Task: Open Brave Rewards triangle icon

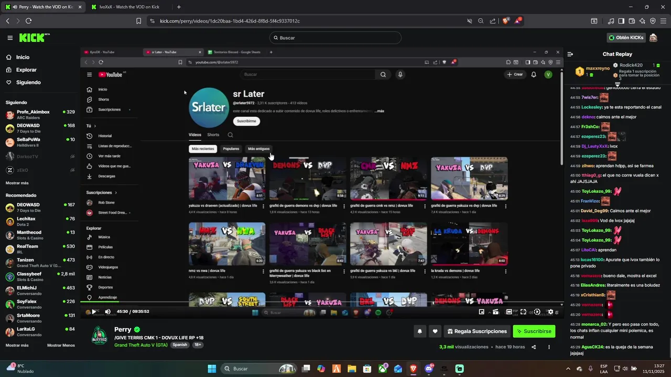Action: tap(518, 20)
